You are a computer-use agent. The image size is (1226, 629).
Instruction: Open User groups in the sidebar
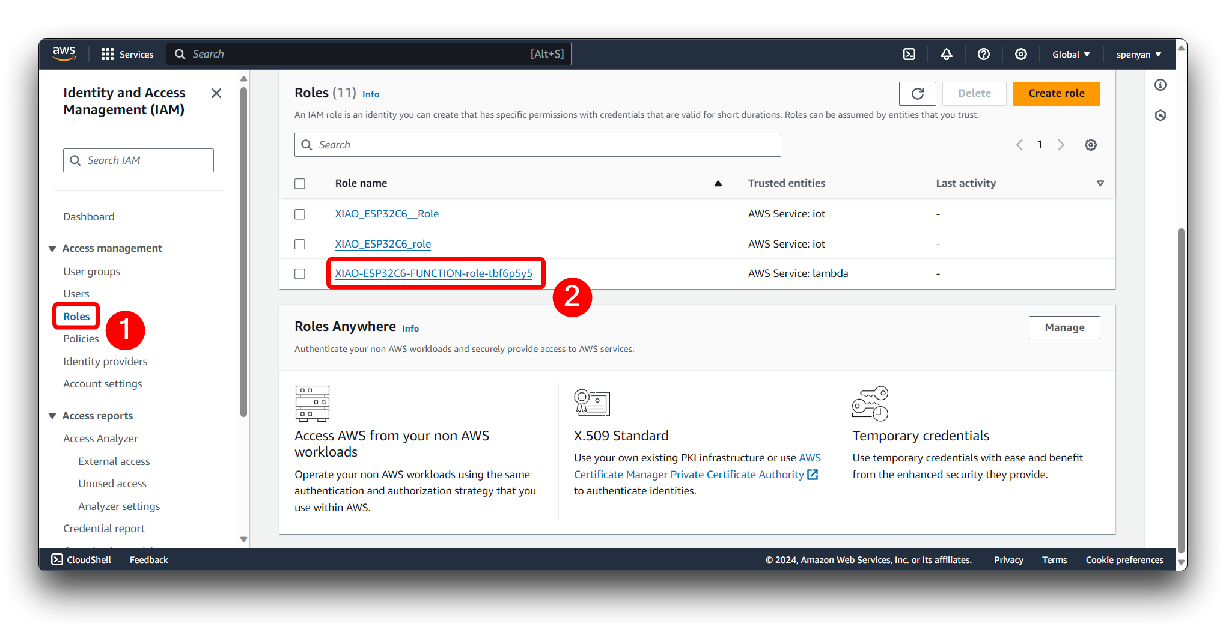pyautogui.click(x=92, y=272)
